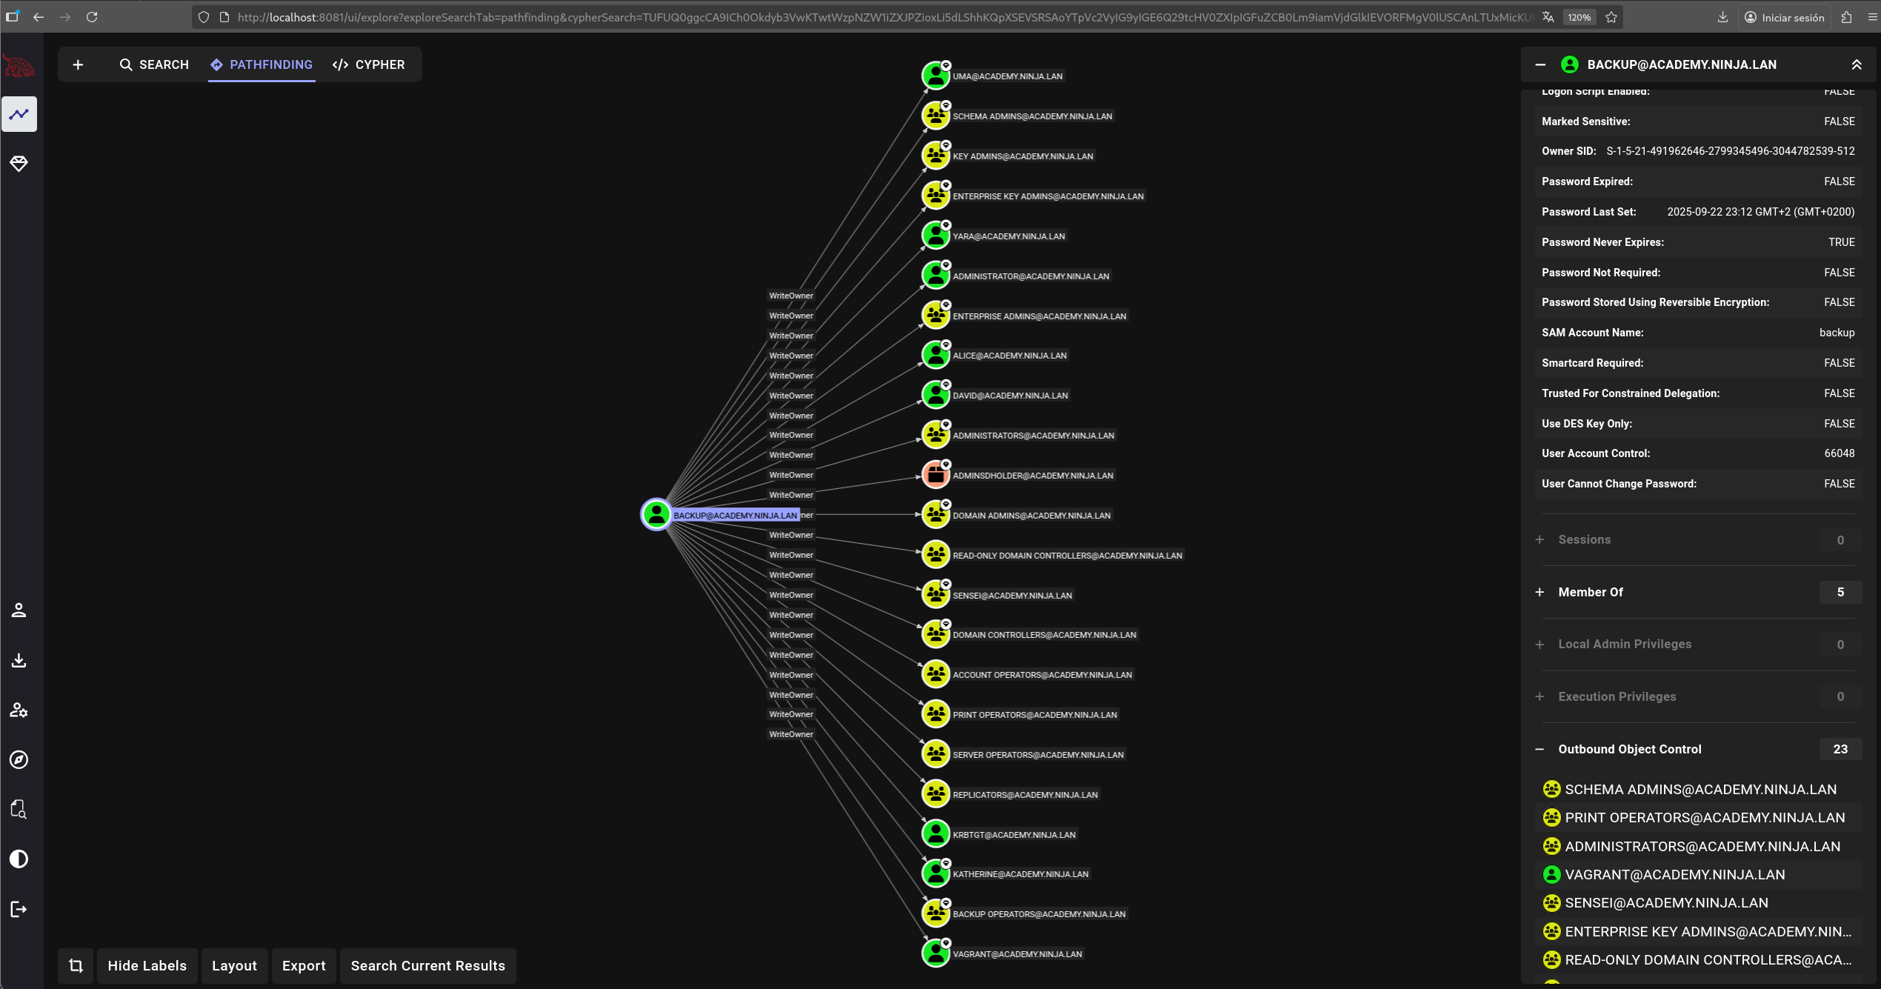
Task: Open the profile person sidebar icon
Action: click(19, 610)
